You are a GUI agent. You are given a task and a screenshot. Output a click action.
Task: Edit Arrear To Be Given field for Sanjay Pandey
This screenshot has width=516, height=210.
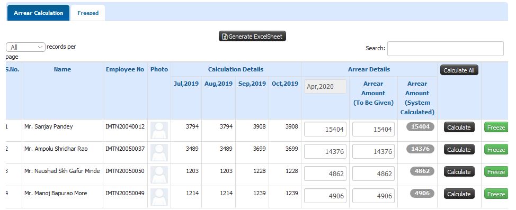(373, 129)
